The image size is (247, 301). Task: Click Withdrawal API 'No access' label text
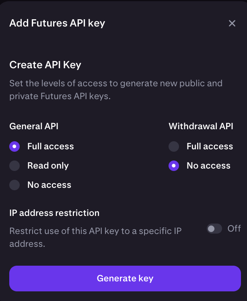[x=208, y=166]
